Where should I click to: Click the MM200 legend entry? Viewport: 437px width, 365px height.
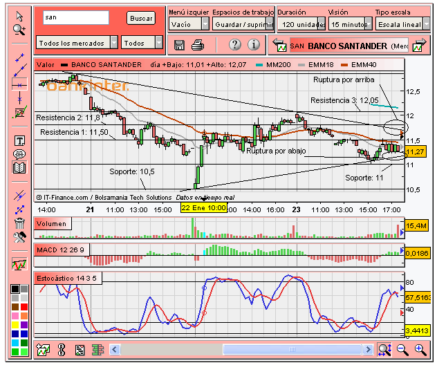(273, 65)
